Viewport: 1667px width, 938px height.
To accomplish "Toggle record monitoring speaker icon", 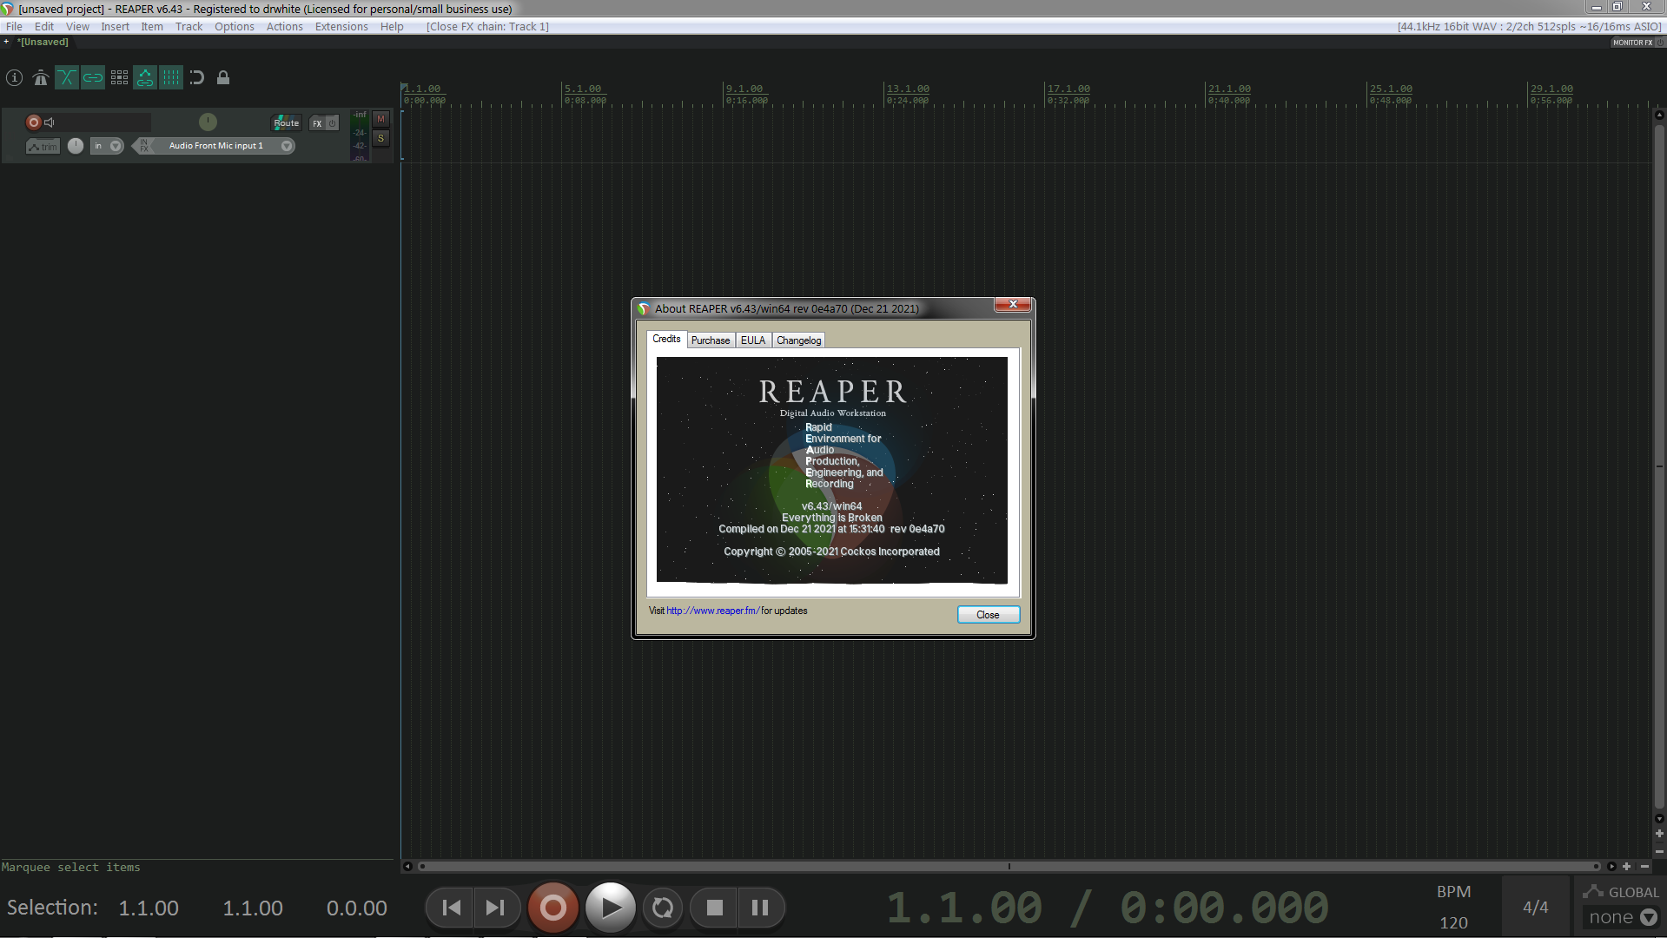I will coord(50,122).
